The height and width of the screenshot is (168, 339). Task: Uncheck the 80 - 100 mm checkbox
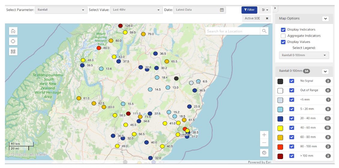click(x=292, y=146)
